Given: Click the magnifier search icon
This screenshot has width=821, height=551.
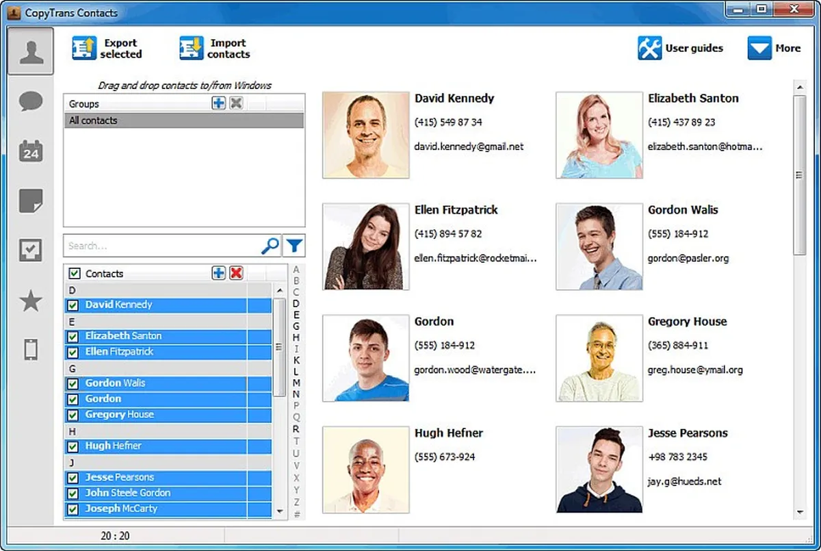Looking at the screenshot, I should [x=271, y=246].
